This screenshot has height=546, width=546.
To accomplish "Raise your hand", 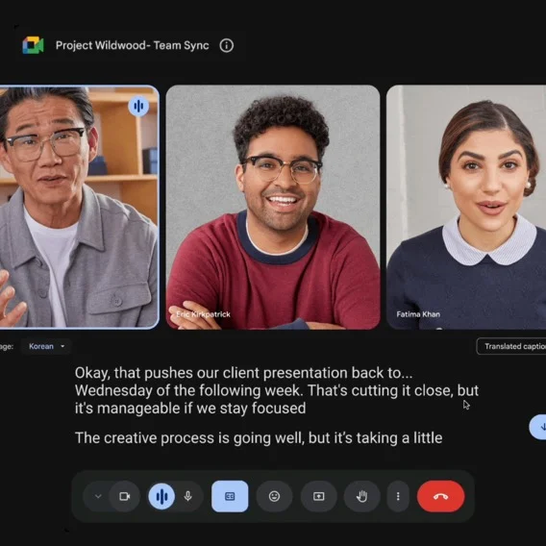I will [x=361, y=496].
